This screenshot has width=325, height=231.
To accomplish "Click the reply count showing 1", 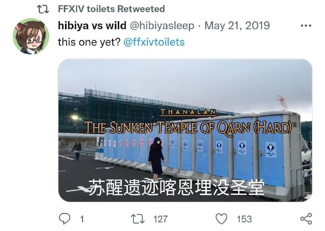I will coord(82,219).
